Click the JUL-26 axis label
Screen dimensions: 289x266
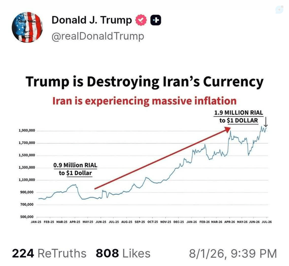pyautogui.click(x=267, y=222)
